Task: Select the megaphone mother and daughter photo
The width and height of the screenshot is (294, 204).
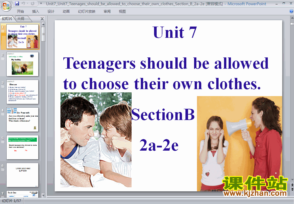Action: (x=240, y=144)
